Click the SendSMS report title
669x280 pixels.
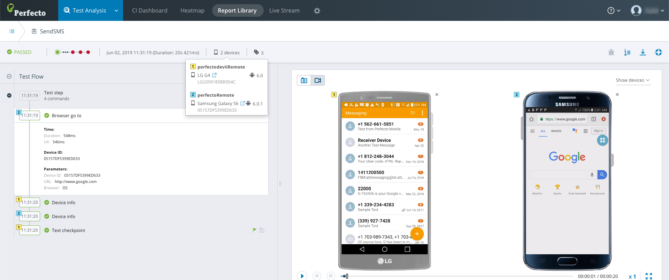coord(52,31)
